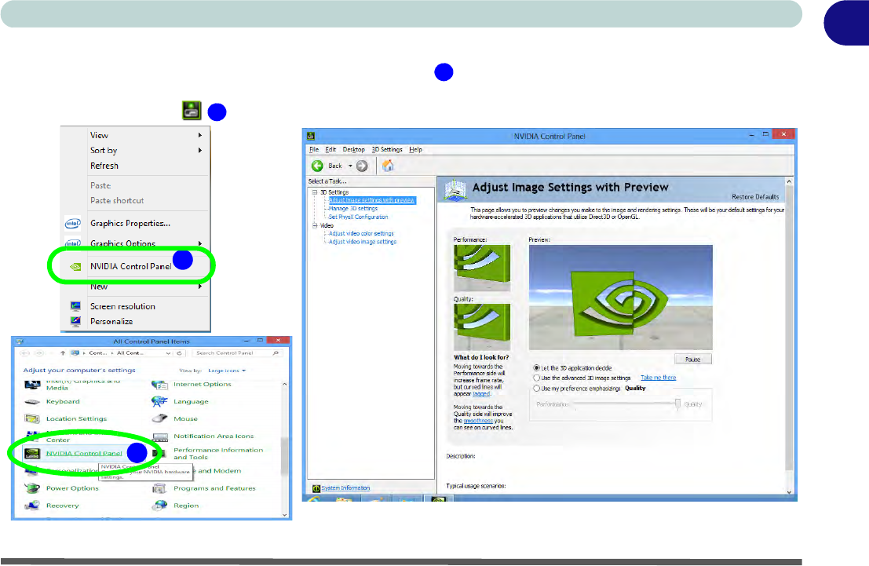869x566 pixels.
Task: Click the NVIDIA Control Panel title bar icon
Action: coord(311,136)
